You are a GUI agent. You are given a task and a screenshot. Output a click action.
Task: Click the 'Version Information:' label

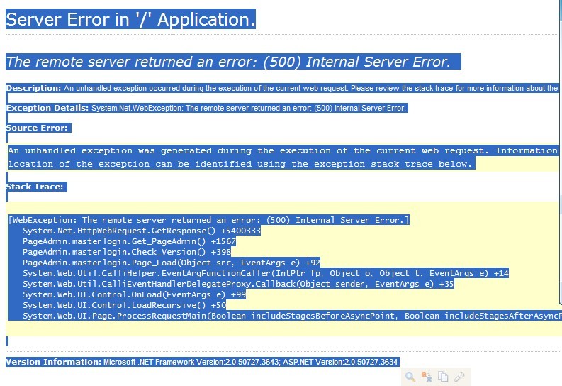pyautogui.click(x=53, y=362)
